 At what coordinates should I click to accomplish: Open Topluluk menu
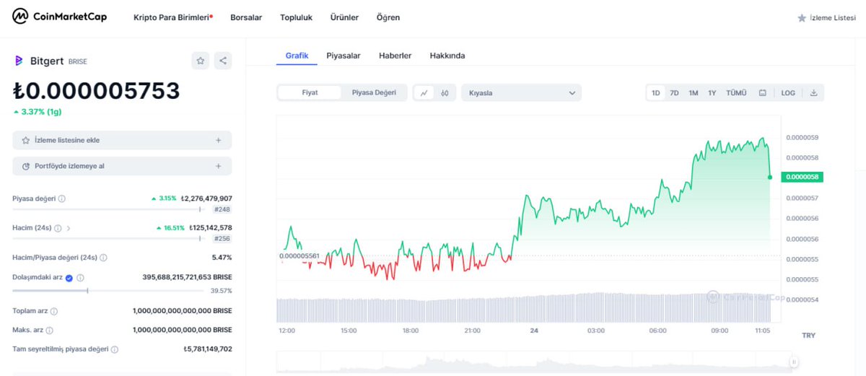[x=297, y=17]
